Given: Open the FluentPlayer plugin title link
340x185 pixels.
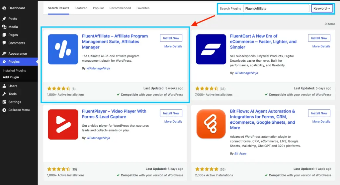Looking at the screenshot, I should pos(114,114).
